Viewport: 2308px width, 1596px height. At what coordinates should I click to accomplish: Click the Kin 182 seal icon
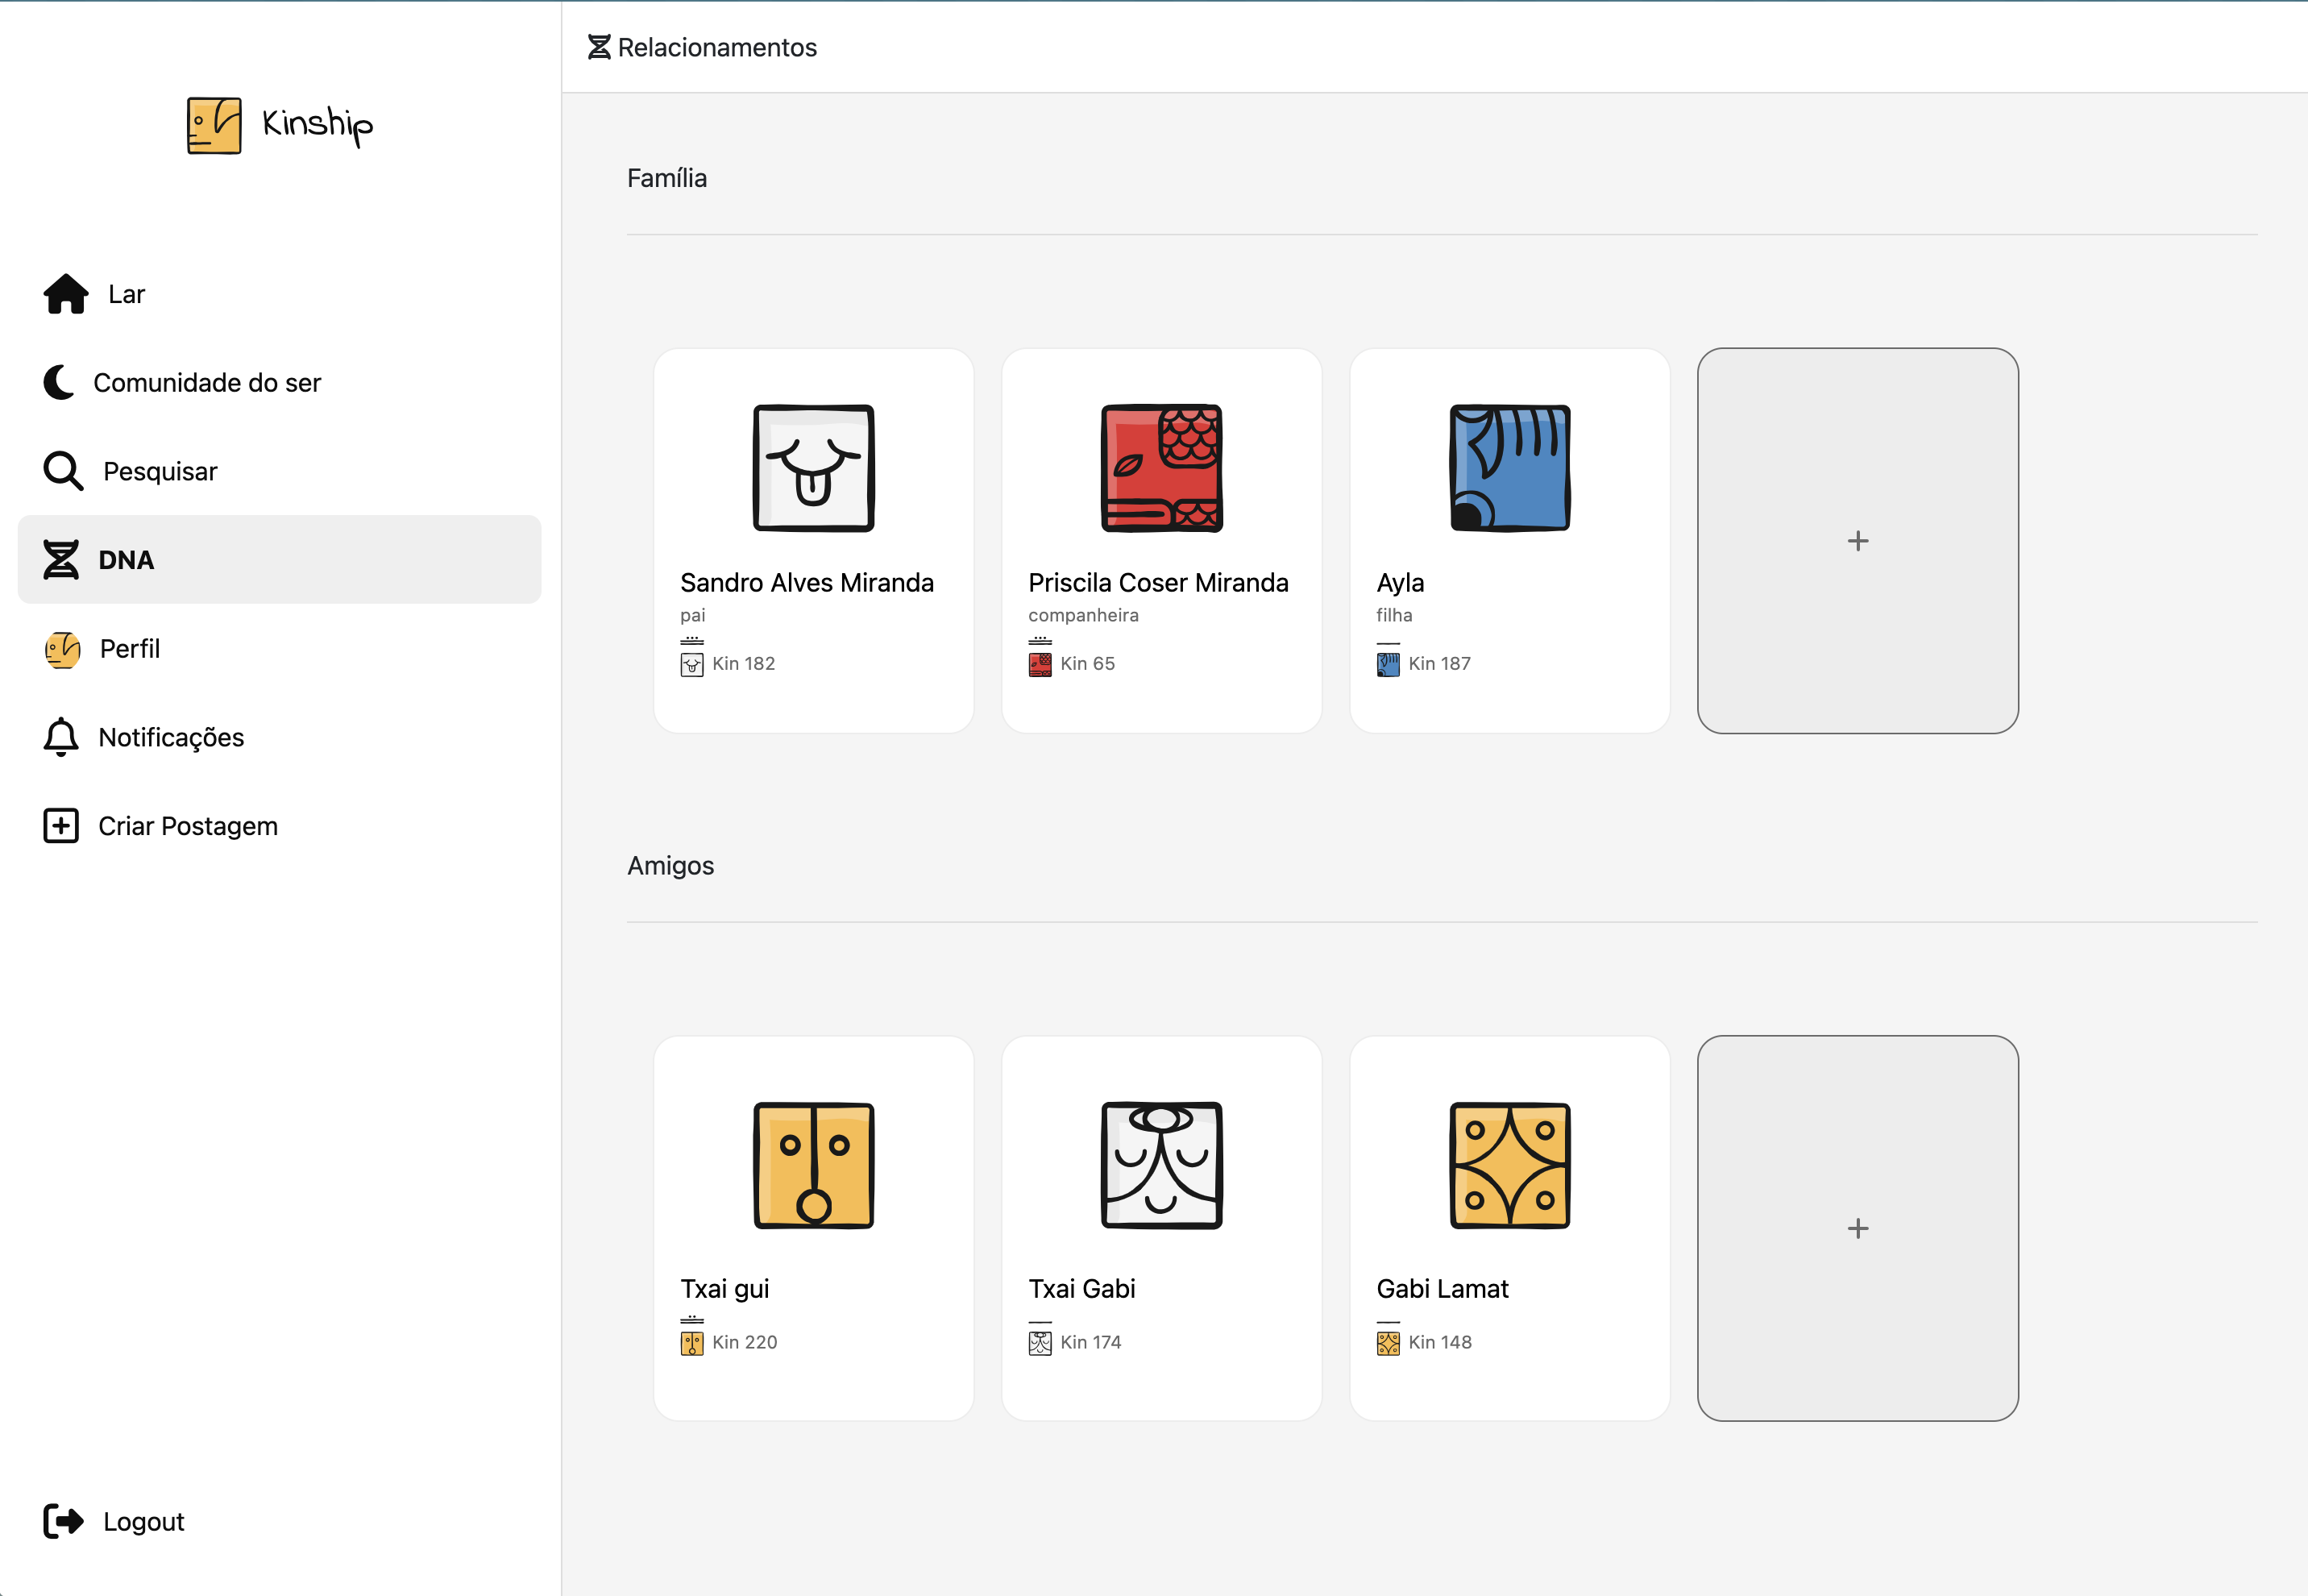pyautogui.click(x=693, y=663)
